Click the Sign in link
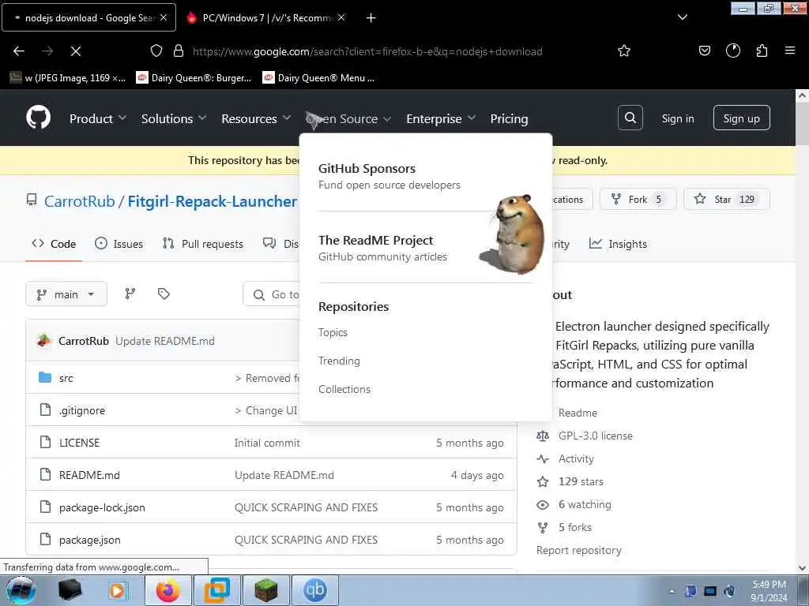 point(677,118)
